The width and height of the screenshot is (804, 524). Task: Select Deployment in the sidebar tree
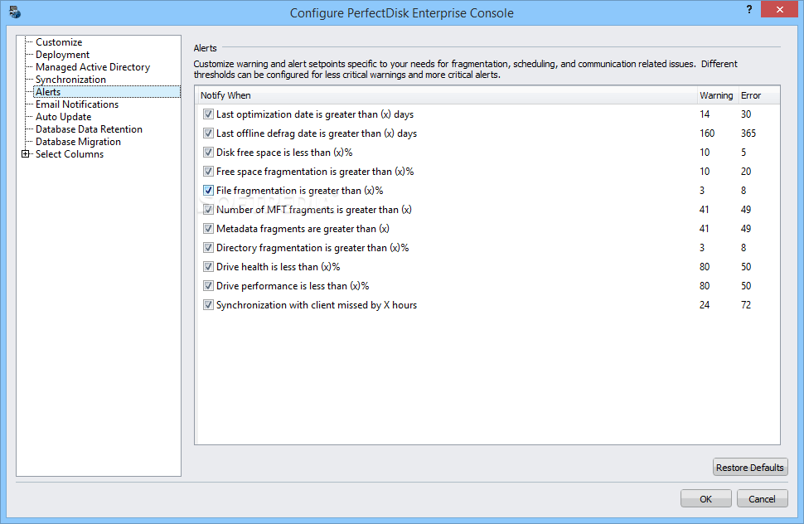click(62, 55)
